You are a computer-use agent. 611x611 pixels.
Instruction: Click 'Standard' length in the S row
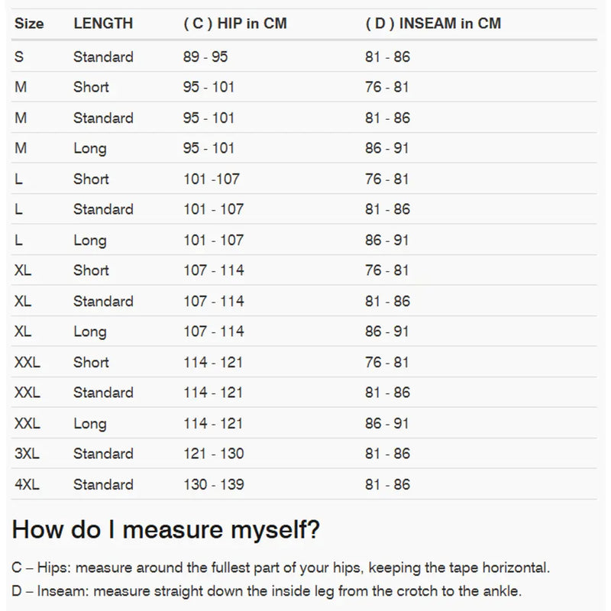tap(103, 57)
